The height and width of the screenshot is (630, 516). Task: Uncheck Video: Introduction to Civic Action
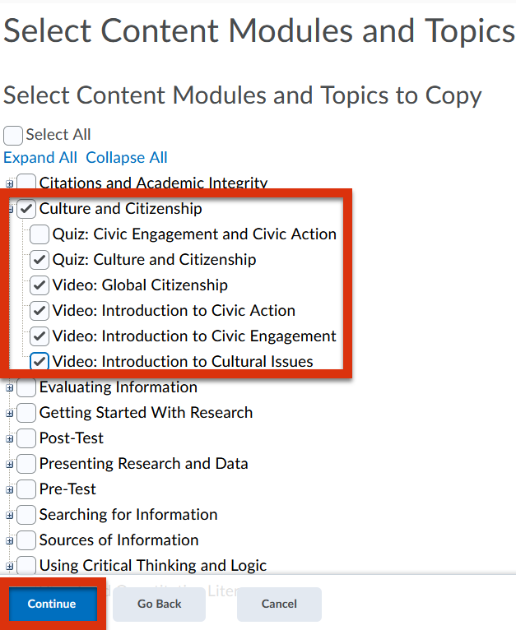pyautogui.click(x=40, y=311)
